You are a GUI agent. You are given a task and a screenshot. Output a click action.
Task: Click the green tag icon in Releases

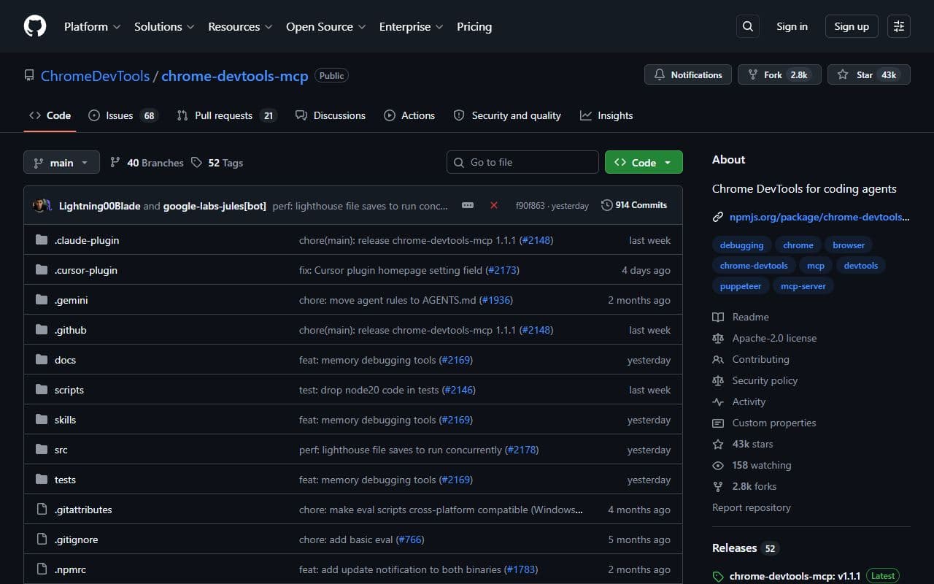tap(718, 577)
